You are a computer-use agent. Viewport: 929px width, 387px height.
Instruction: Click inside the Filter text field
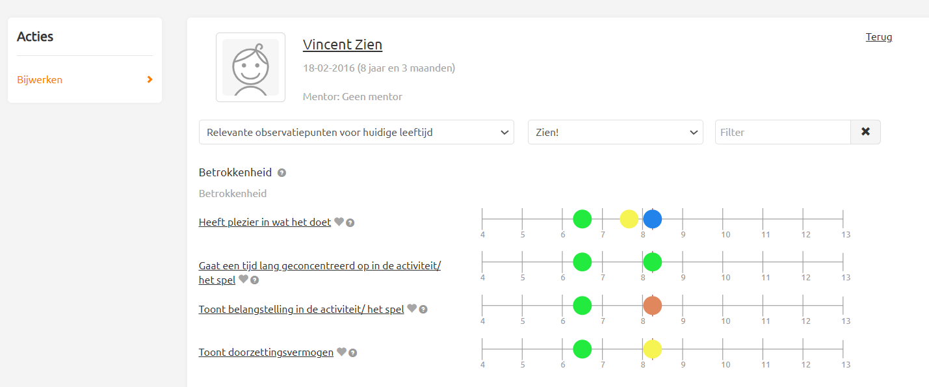[783, 132]
